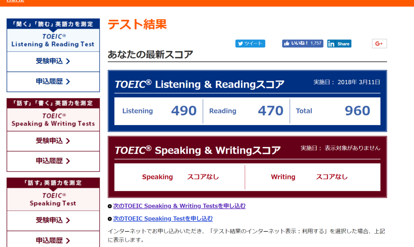Click the test date 2018年 3月11日
This screenshot has height=247, width=414.
click(x=359, y=82)
